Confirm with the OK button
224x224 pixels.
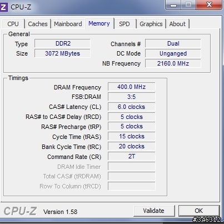[x=199, y=211]
